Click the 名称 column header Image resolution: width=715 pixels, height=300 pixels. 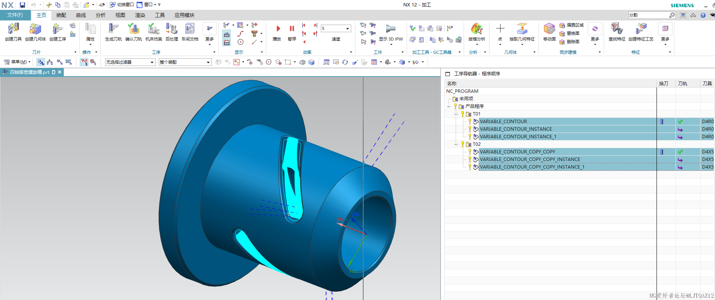coord(551,84)
